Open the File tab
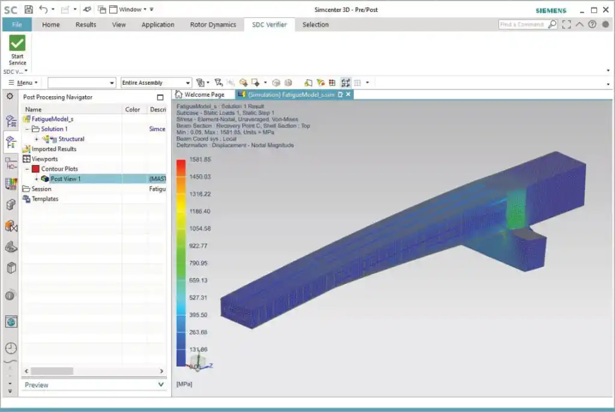This screenshot has width=615, height=412. (x=16, y=25)
